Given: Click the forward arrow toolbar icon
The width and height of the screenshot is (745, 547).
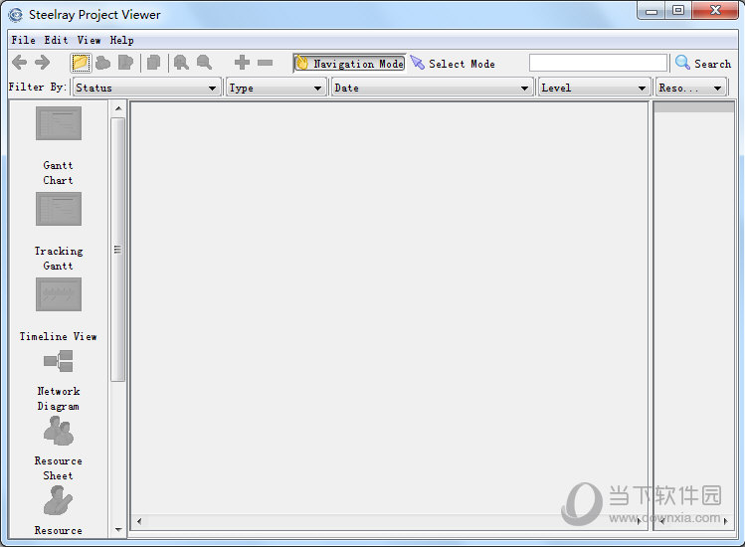Looking at the screenshot, I should pos(43,63).
